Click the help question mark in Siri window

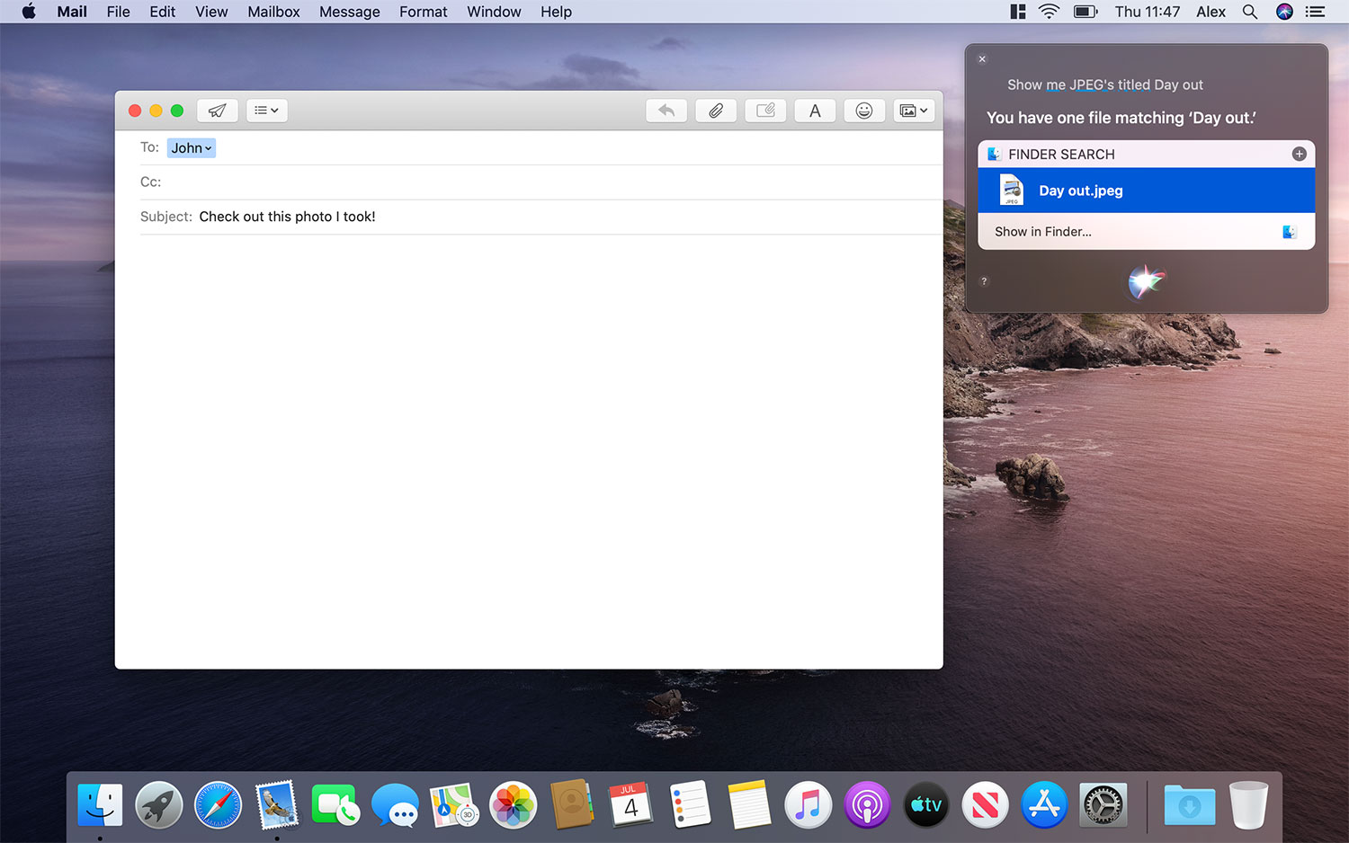[x=983, y=281]
